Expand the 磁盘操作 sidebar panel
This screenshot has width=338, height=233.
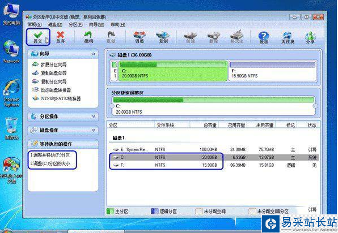point(94,130)
